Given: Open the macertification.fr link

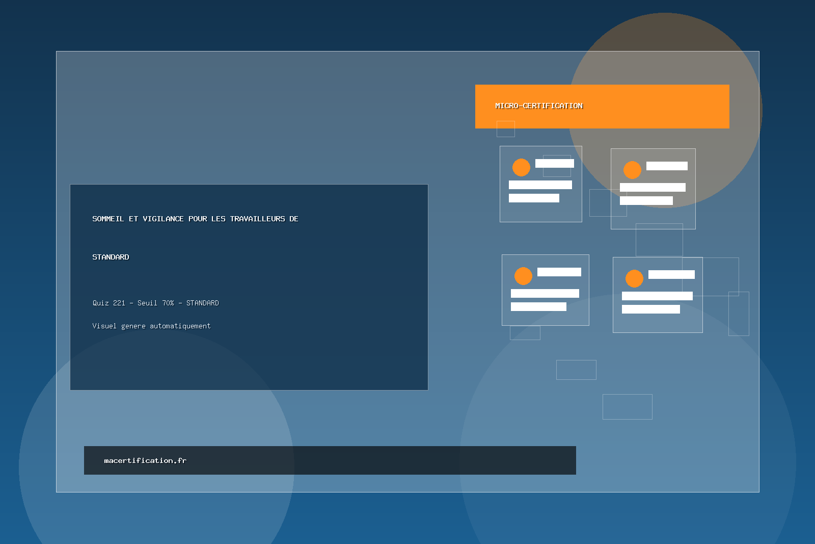Looking at the screenshot, I should (145, 460).
